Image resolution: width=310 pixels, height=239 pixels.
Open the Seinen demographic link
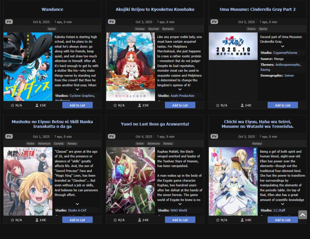coord(289,76)
